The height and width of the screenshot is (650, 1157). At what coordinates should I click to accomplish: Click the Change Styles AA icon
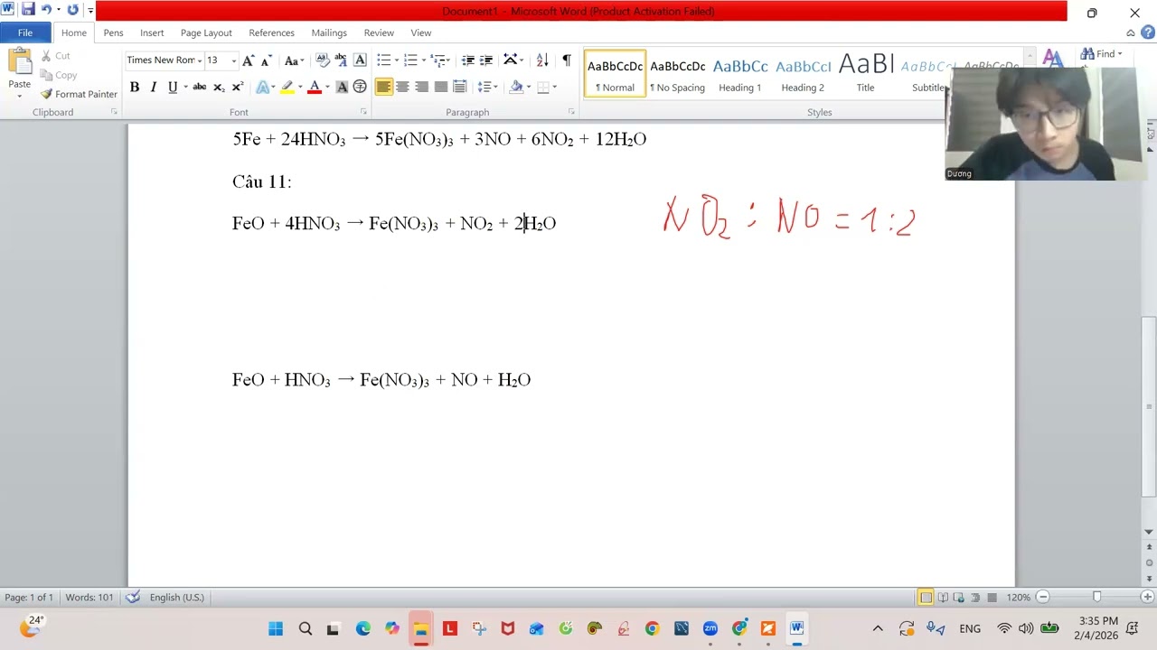tap(1052, 60)
